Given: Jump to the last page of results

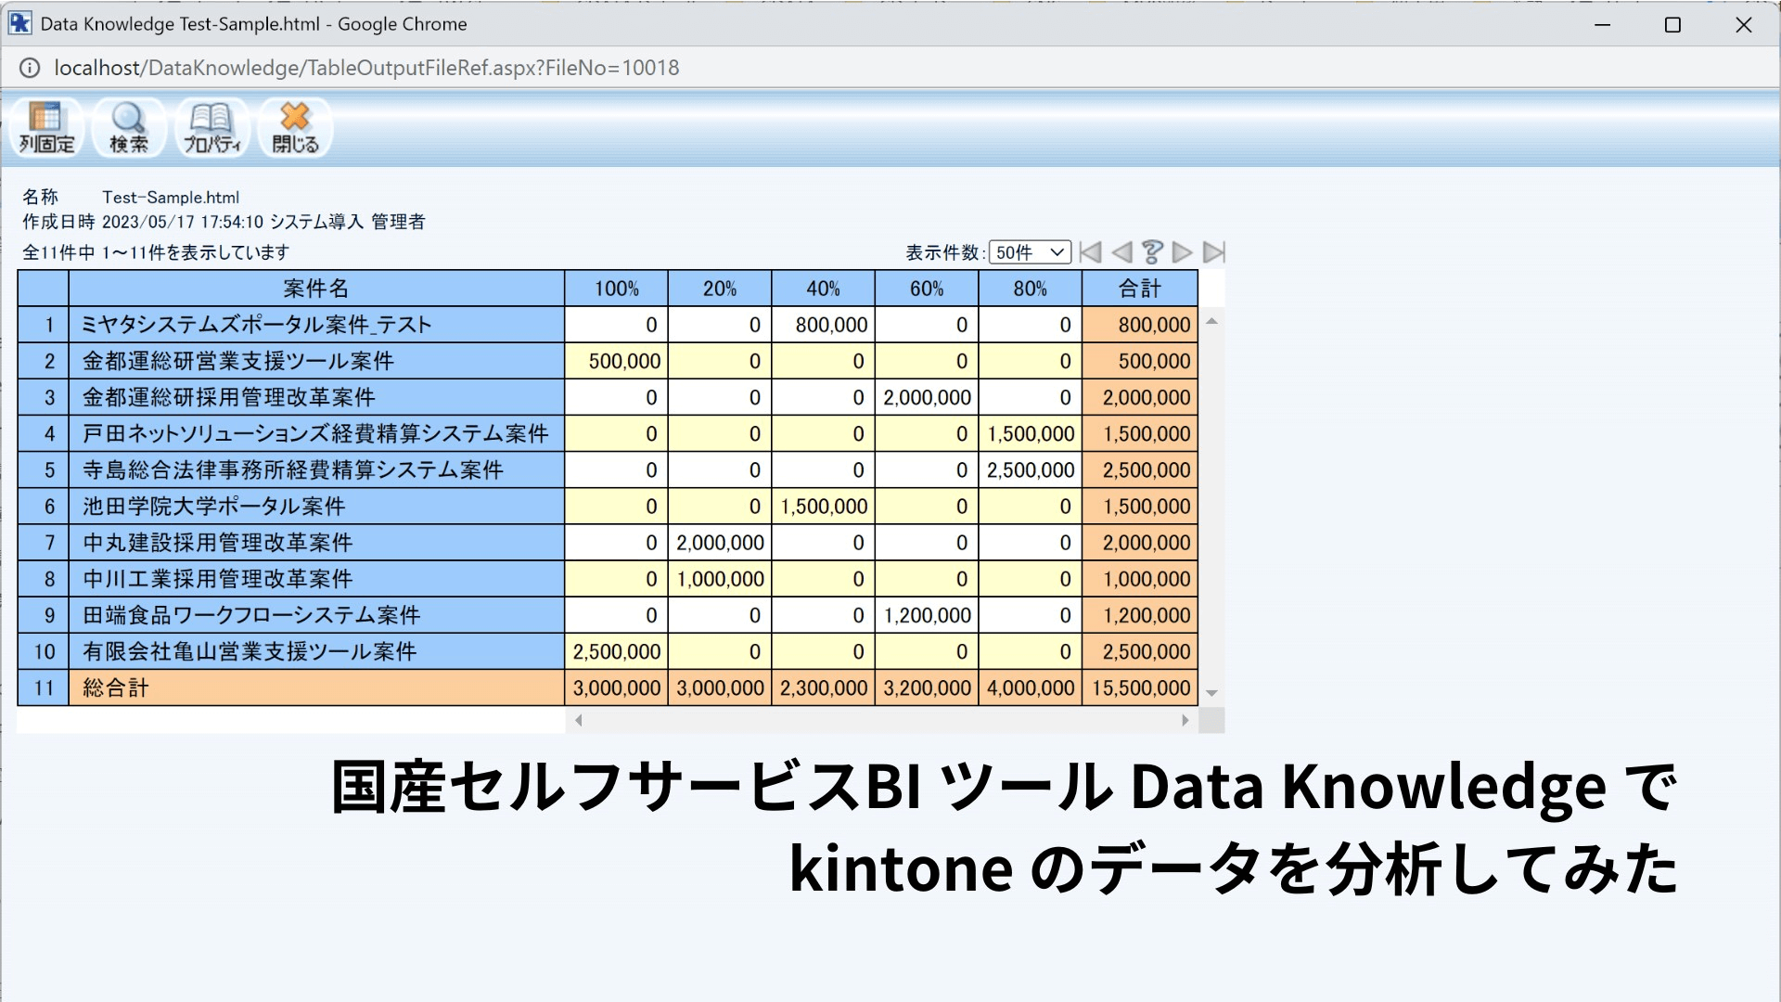Looking at the screenshot, I should 1213,251.
